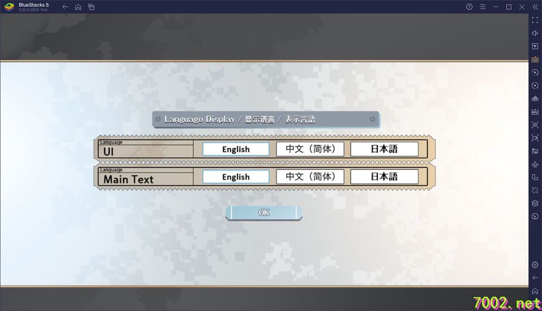Minimize the BlueStacks window
This screenshot has height=311, width=542.
[x=496, y=7]
